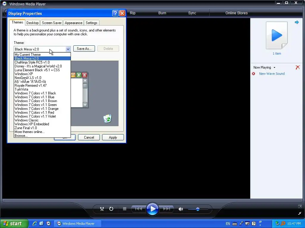
Task: Choose Windows 7 Colors v1.1 Blue
Action: (42, 97)
